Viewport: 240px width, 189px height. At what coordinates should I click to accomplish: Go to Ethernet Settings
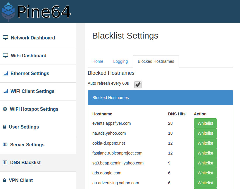(x=38, y=74)
